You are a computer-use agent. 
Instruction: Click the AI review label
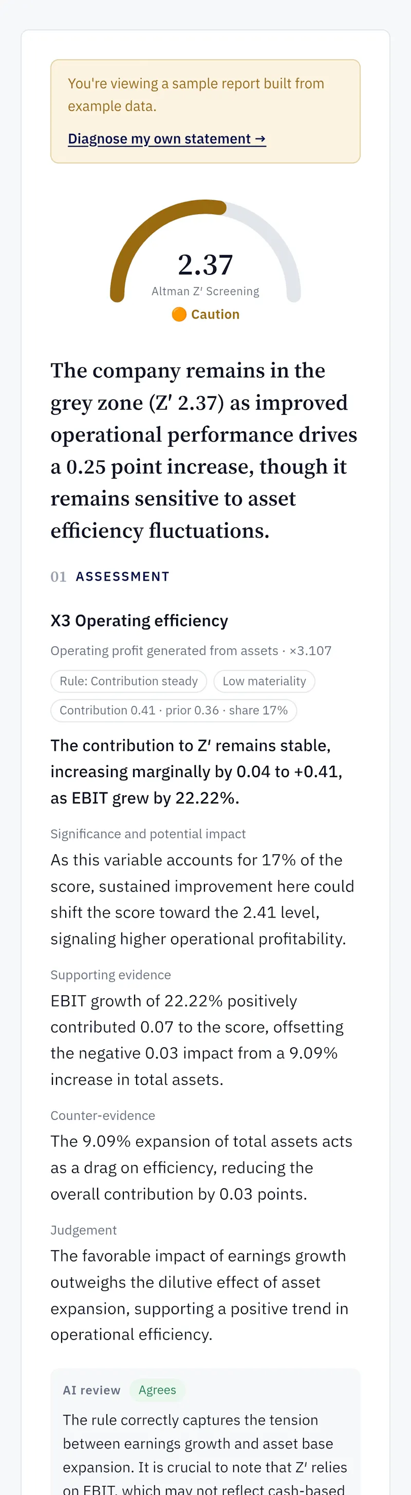point(91,1390)
